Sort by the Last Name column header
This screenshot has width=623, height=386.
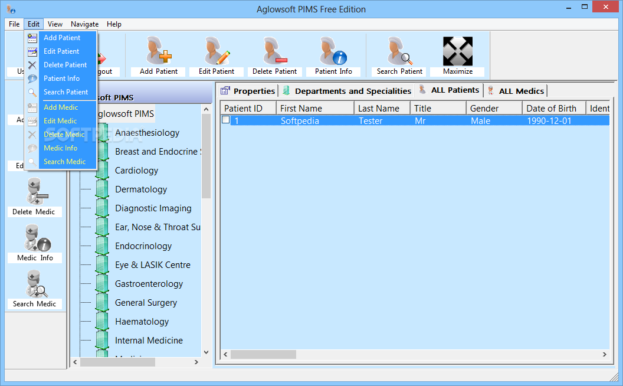[382, 108]
